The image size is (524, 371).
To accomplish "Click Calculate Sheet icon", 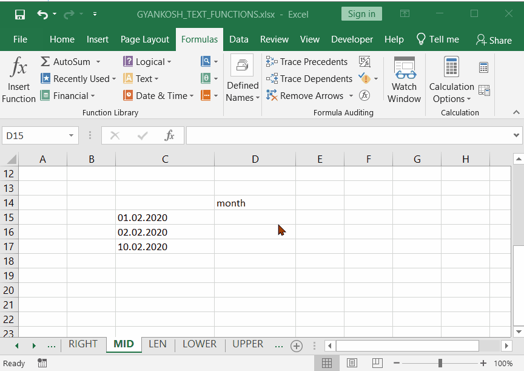I will 484,90.
